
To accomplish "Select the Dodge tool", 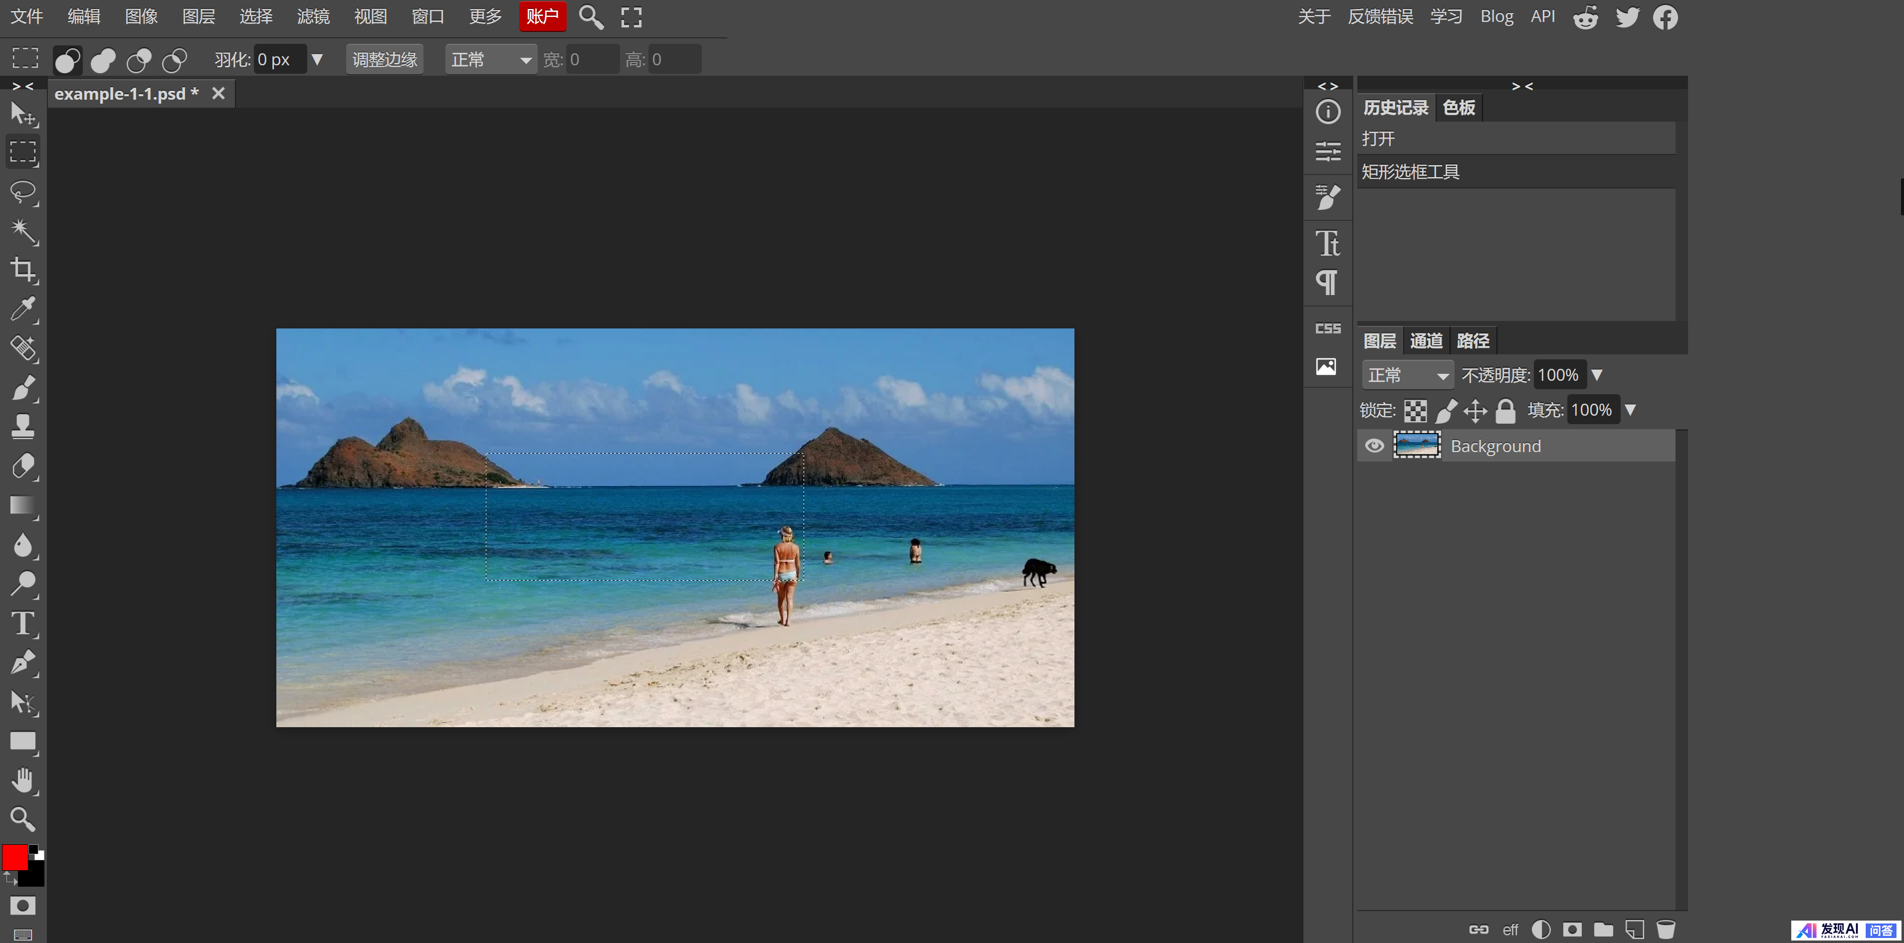I will pyautogui.click(x=23, y=584).
